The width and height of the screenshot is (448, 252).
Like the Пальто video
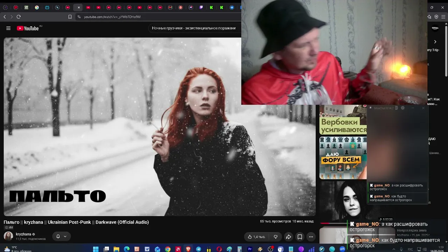[257, 237]
